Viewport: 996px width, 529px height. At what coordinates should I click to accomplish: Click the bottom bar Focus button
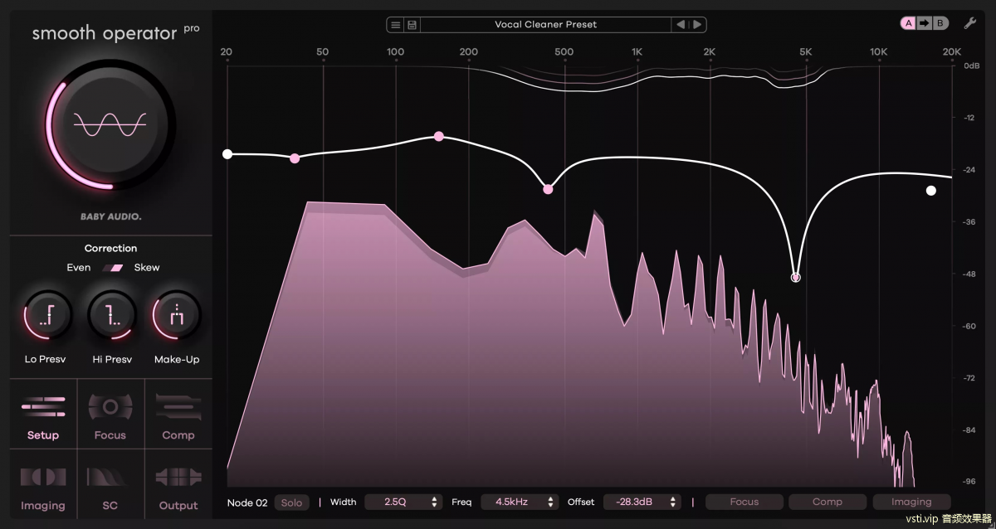click(745, 502)
